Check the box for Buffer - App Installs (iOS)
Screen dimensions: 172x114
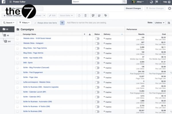pos(17,58)
